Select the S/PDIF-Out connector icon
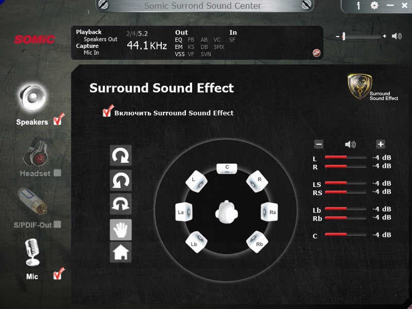The width and height of the screenshot is (412, 309). pos(32,201)
